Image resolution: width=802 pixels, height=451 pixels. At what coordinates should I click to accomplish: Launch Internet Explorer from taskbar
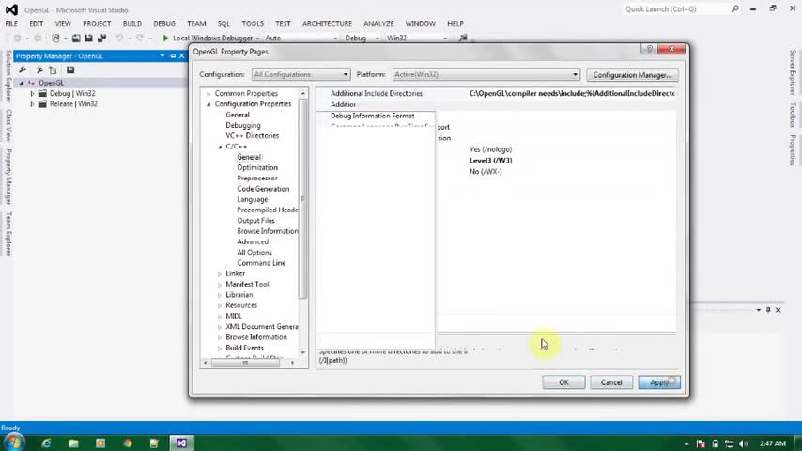point(47,443)
